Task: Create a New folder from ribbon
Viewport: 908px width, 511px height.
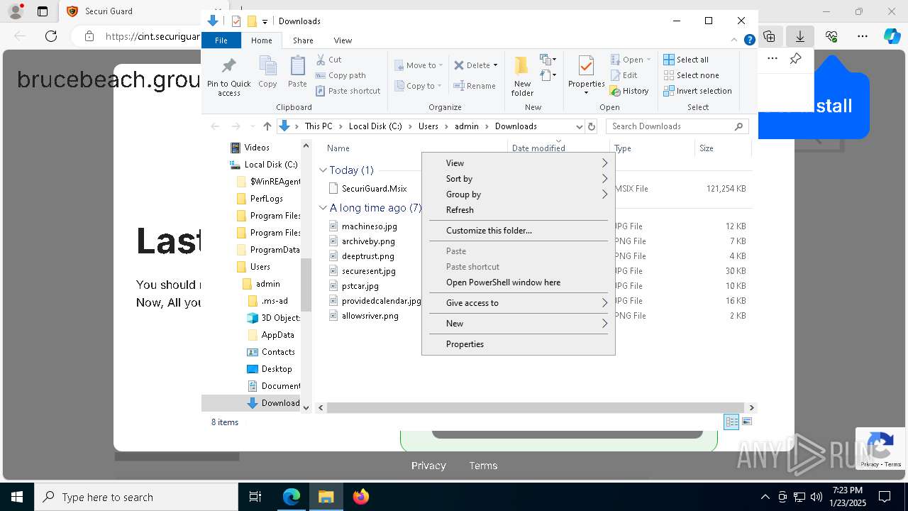Action: (x=522, y=76)
